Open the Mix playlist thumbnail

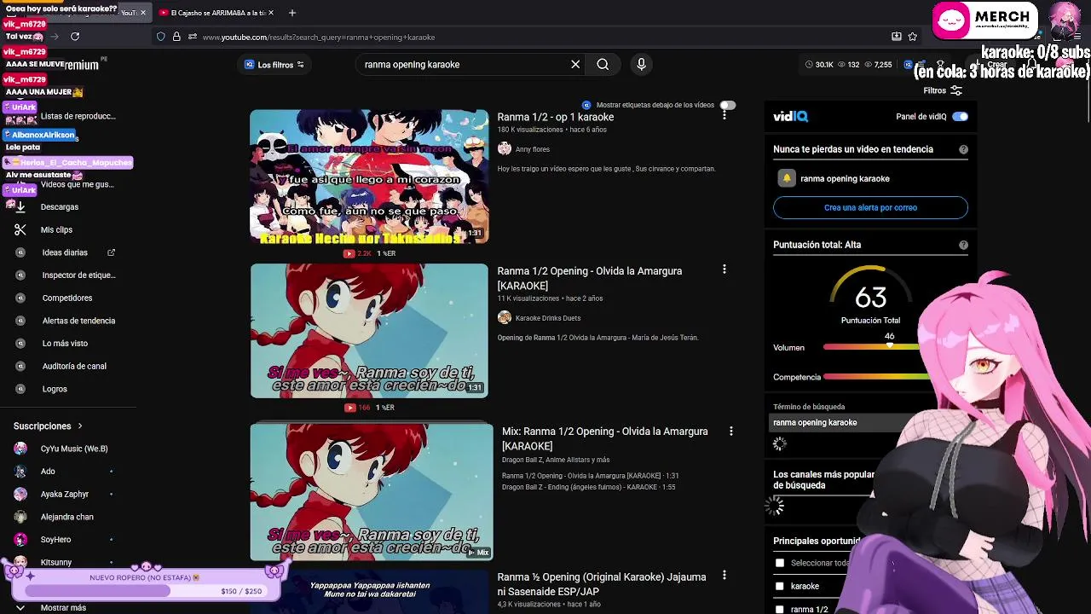[x=372, y=492]
